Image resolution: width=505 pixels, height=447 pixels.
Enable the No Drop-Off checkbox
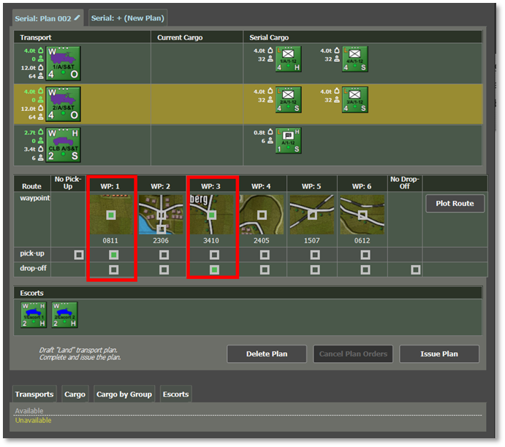tap(415, 270)
